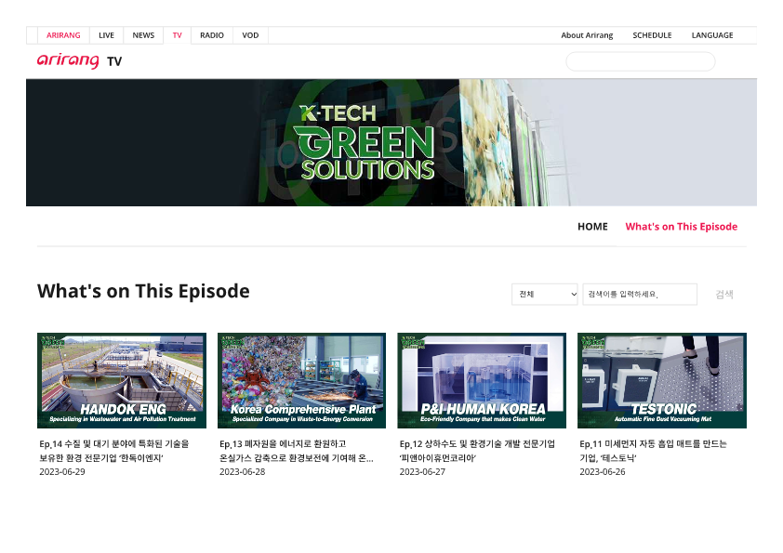Open the Ep.11 테스토닉 episode title
The image size is (783, 553).
click(x=653, y=451)
